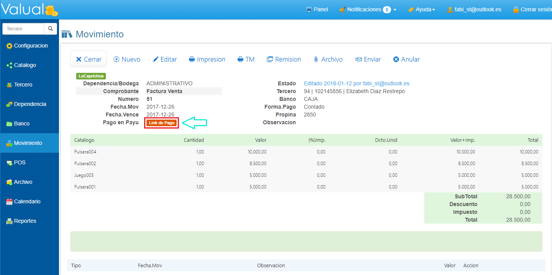Open the fabi_st@outlook.es user menu
Image resolution: width=552 pixels, height=275 pixels.
coord(474,9)
